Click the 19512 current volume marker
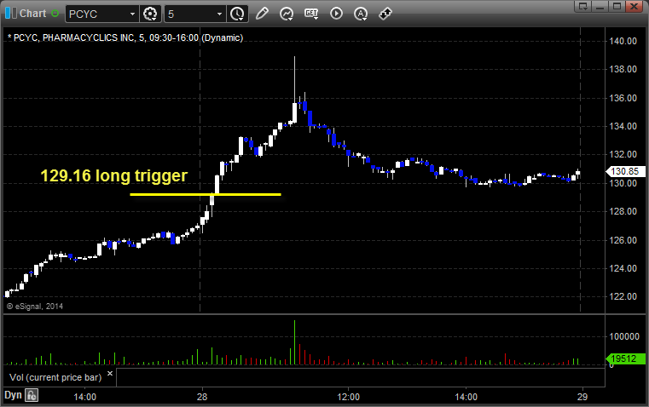The width and height of the screenshot is (649, 407). coord(625,358)
